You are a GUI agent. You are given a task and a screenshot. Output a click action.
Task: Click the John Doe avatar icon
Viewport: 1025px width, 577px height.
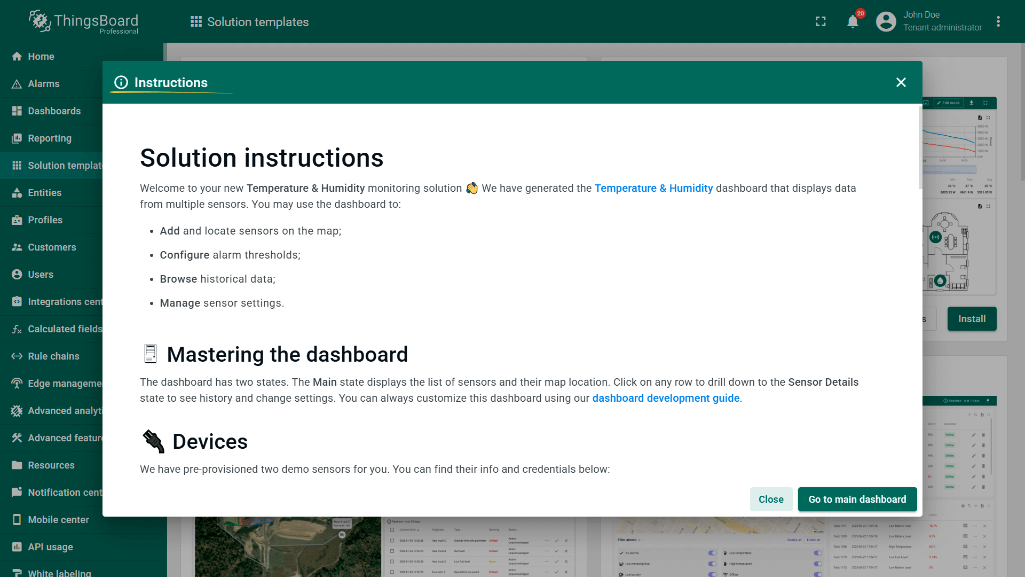pyautogui.click(x=886, y=22)
